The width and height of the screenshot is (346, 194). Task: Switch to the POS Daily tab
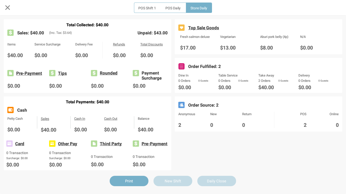point(173,8)
